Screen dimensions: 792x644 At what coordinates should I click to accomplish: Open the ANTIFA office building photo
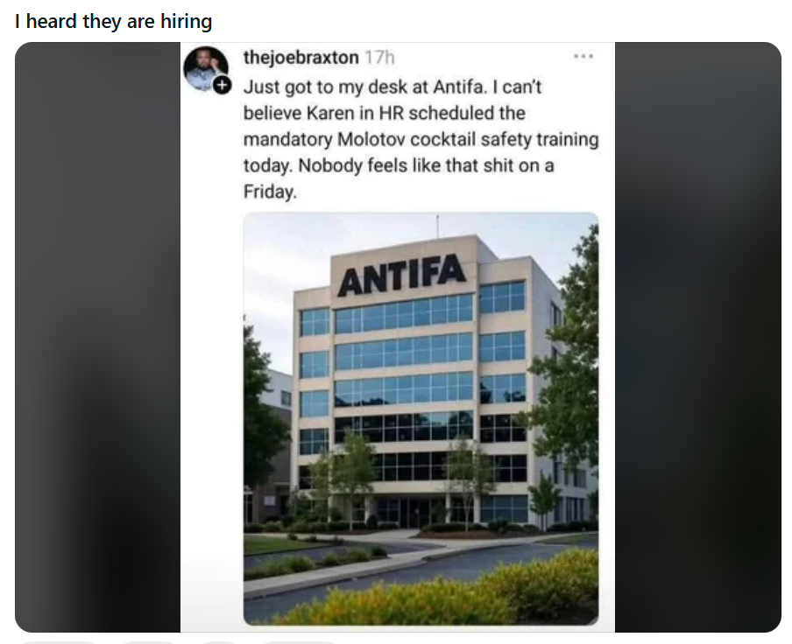coord(421,418)
